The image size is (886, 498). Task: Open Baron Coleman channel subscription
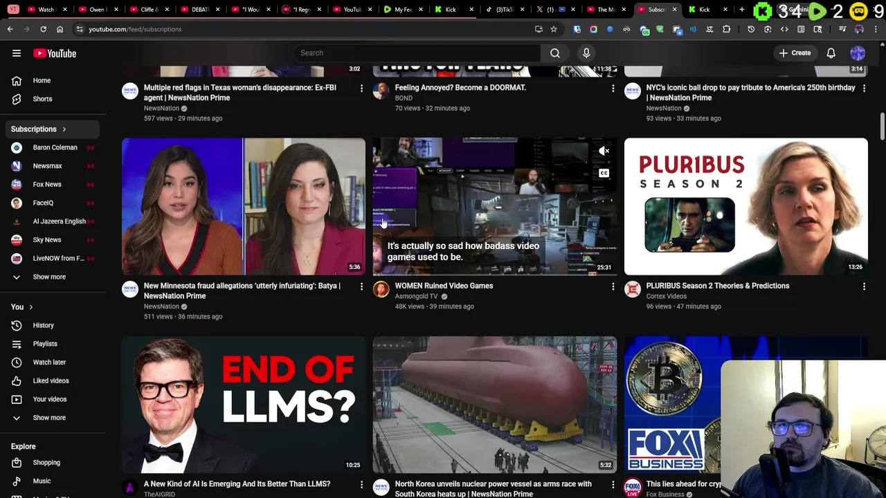[x=54, y=147]
